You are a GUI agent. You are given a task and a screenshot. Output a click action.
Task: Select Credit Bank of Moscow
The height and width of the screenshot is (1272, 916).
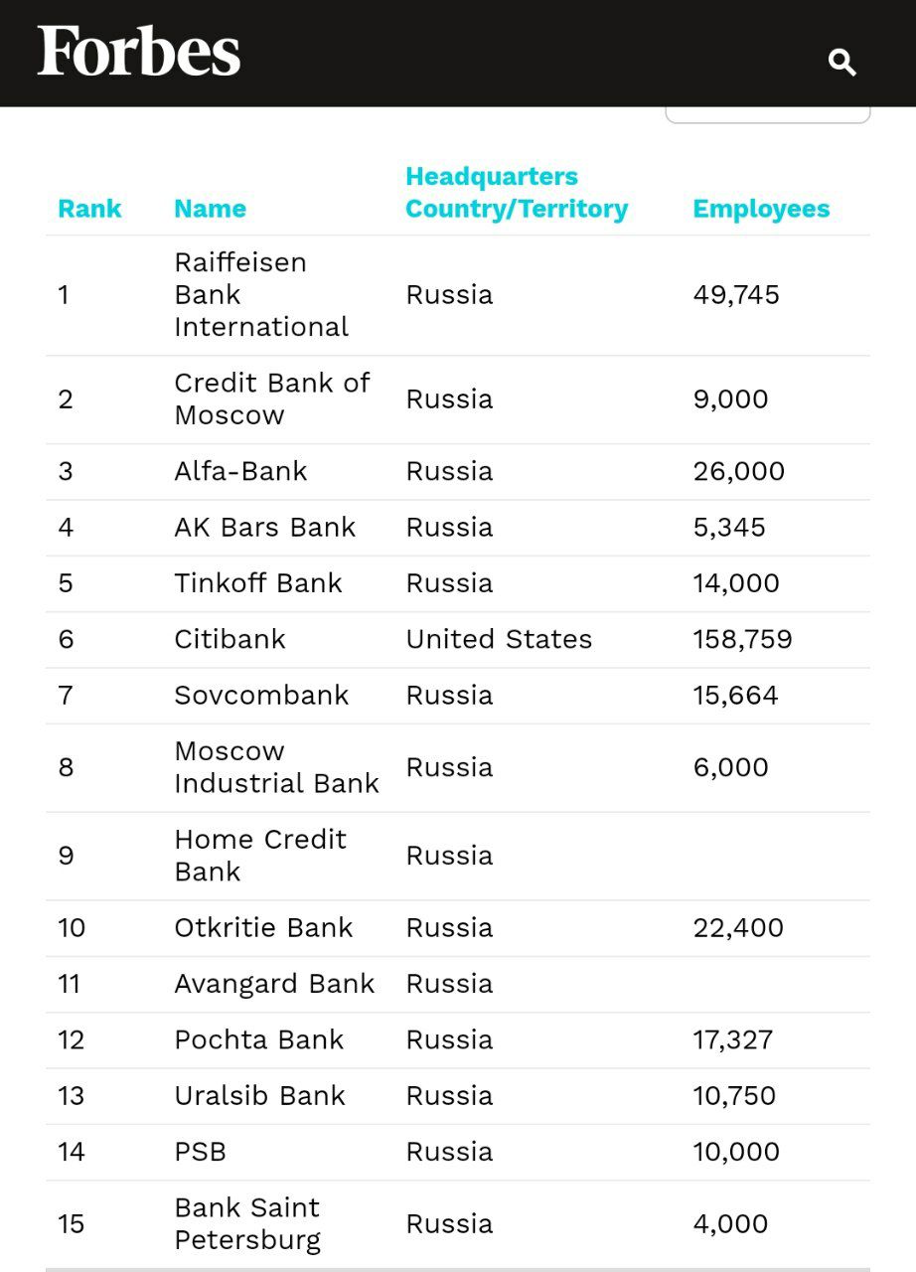(272, 398)
